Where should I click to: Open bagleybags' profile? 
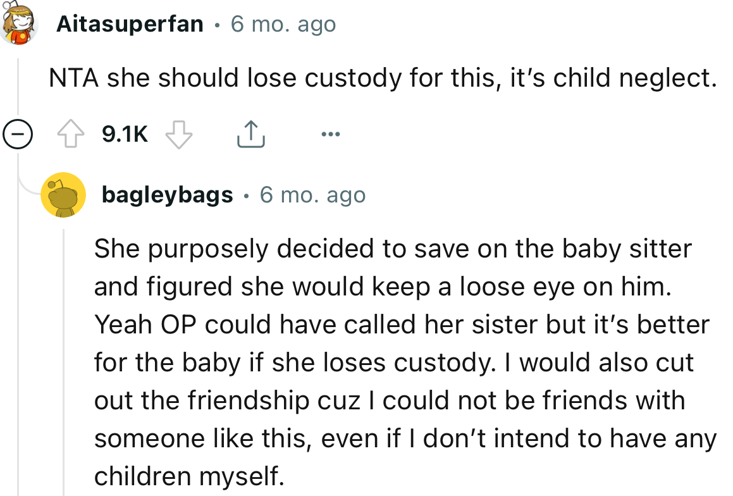point(167,194)
